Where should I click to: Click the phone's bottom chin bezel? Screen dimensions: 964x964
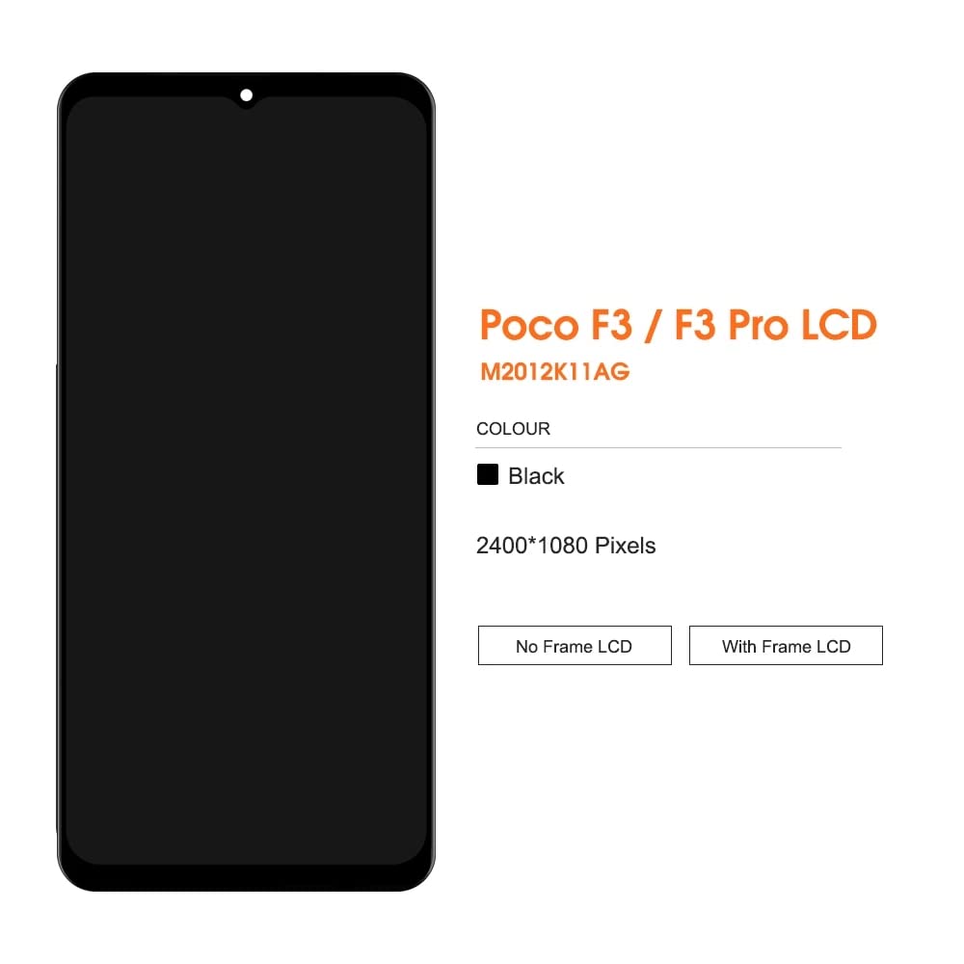pyautogui.click(x=246, y=878)
